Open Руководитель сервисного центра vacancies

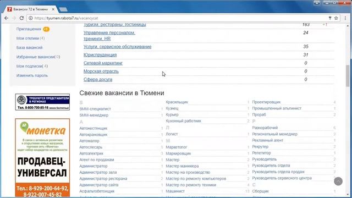tap(282, 178)
